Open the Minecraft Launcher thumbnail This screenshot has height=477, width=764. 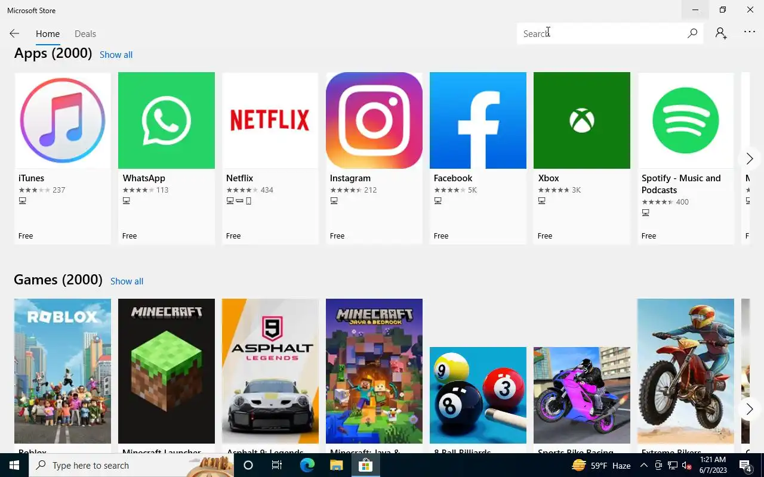click(x=167, y=371)
